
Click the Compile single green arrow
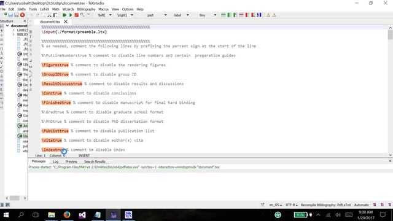tap(71, 15)
